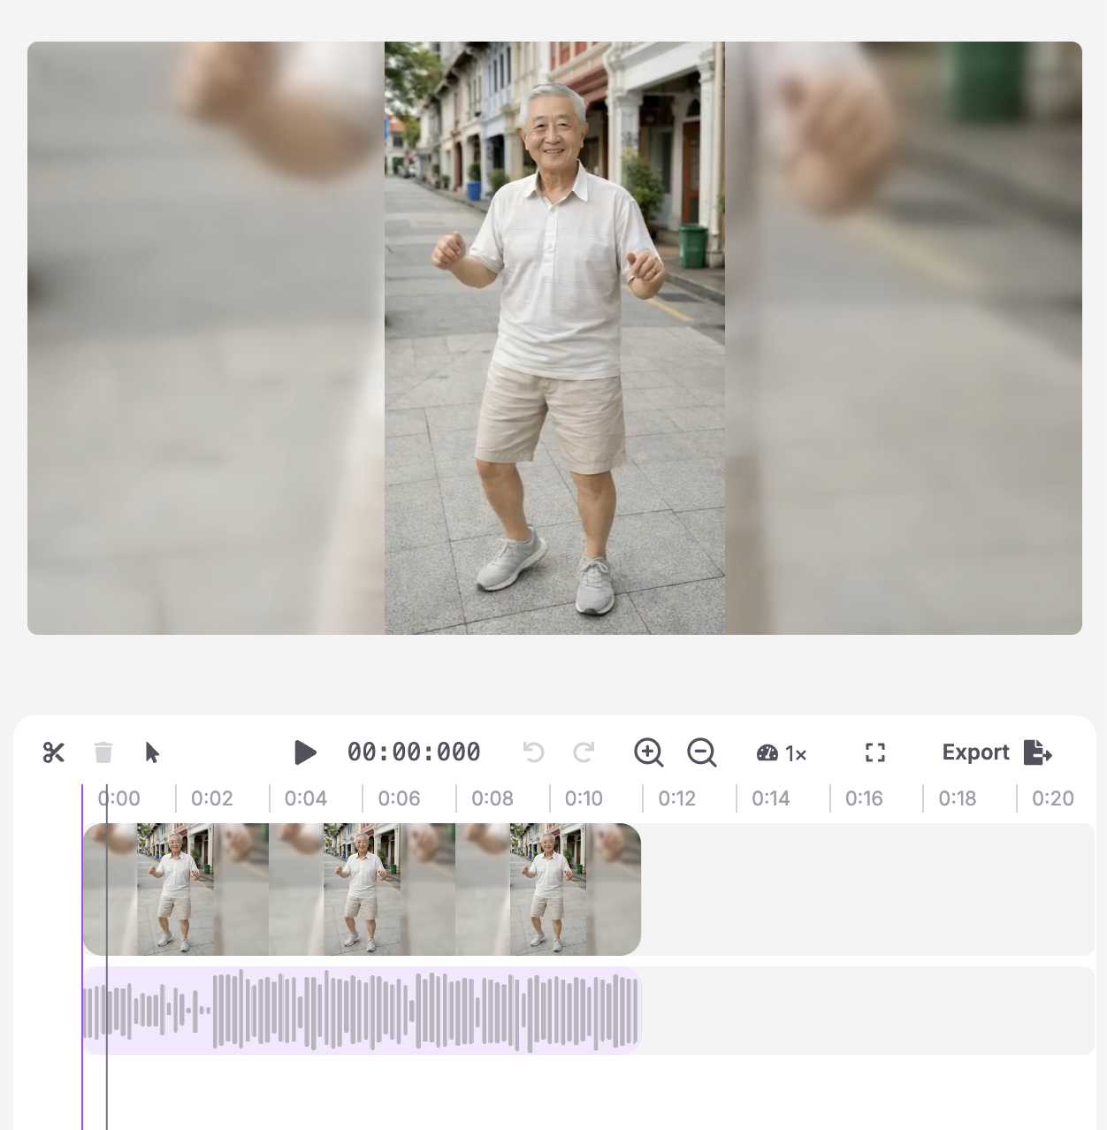This screenshot has height=1130, width=1107.
Task: Select the scissors split tool
Action: [x=54, y=752]
